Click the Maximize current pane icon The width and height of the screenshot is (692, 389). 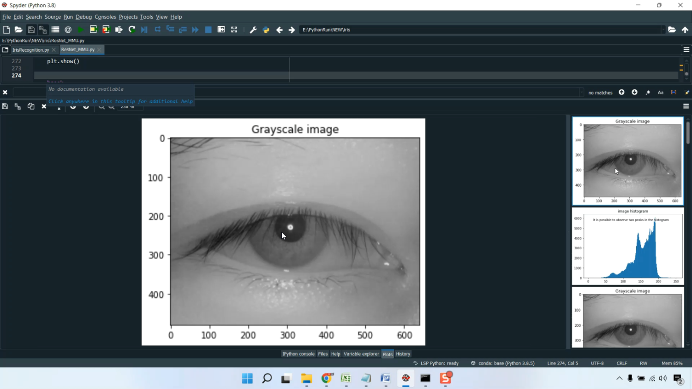234,29
